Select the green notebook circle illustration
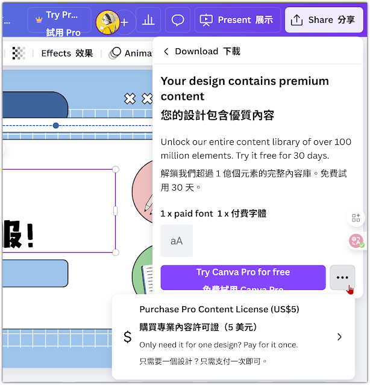Image resolution: width=370 pixels, height=385 pixels. (143, 270)
